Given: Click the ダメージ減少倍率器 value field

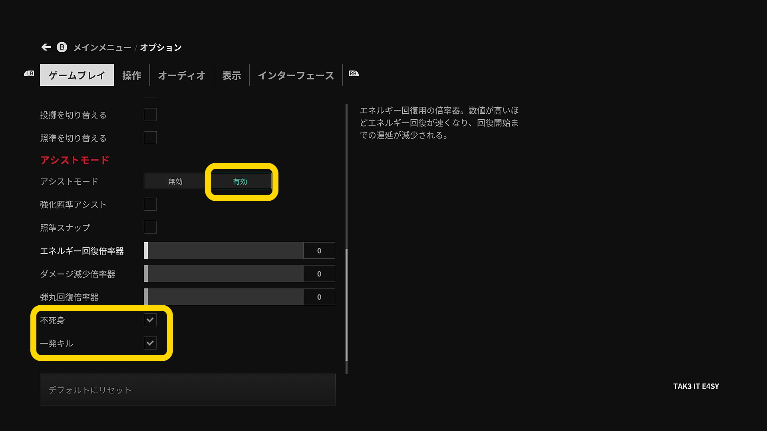Looking at the screenshot, I should pyautogui.click(x=319, y=274).
